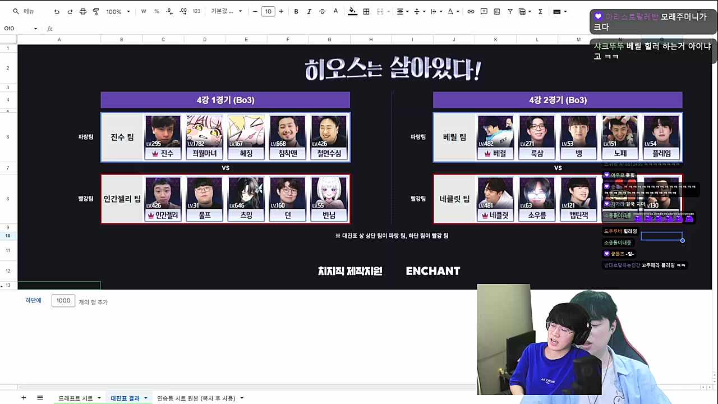718x404 pixels.
Task: Switch to 드래프트 시트 tab
Action: click(x=76, y=398)
